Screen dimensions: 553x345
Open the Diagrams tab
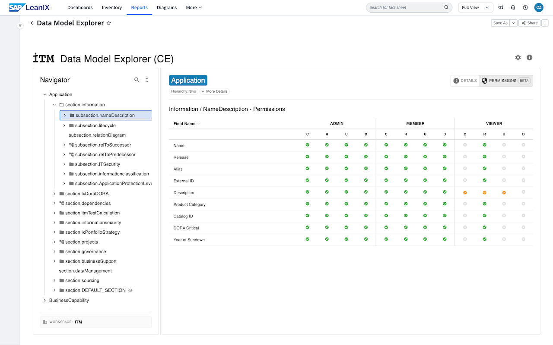[x=167, y=7]
